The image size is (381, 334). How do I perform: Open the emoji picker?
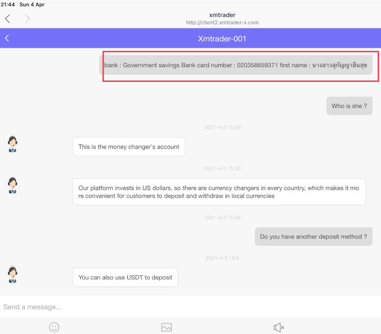click(54, 327)
